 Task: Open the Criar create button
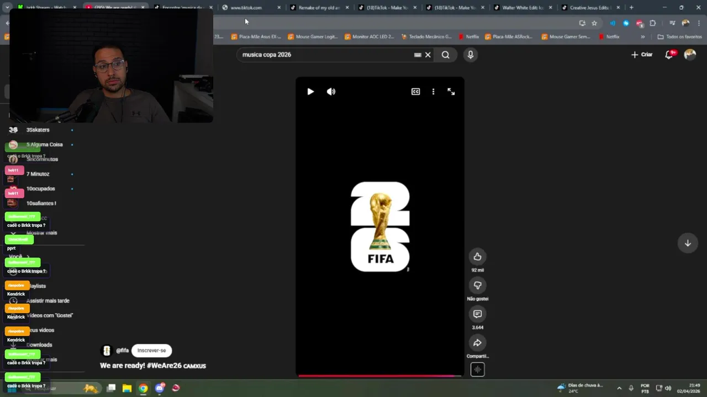coord(642,55)
